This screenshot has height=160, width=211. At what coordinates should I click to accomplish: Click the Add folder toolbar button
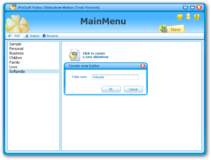tap(15, 36)
